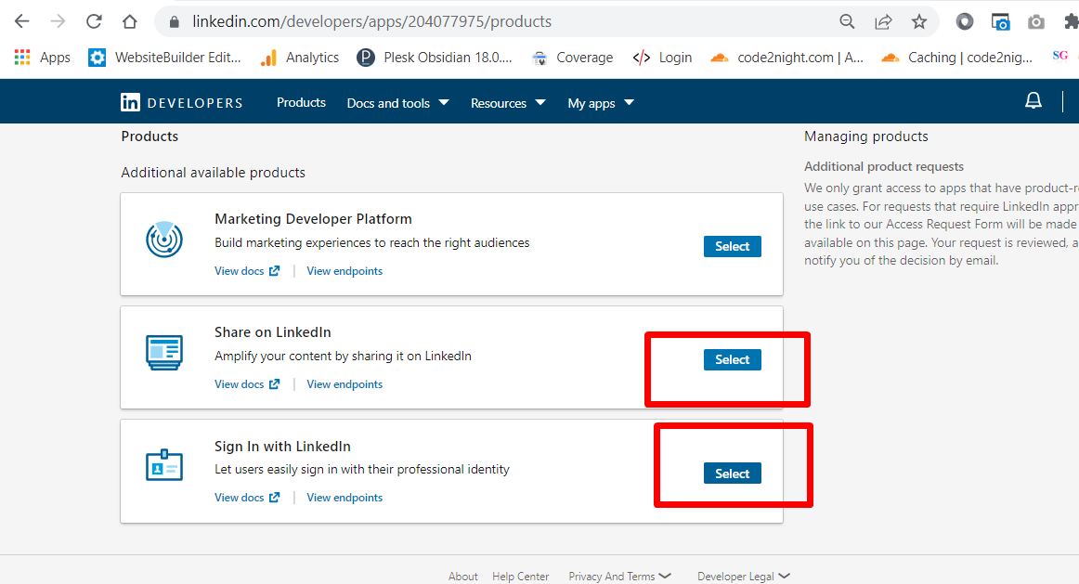Image resolution: width=1079 pixels, height=584 pixels.
Task: Open the browser home page icon
Action: tap(129, 22)
